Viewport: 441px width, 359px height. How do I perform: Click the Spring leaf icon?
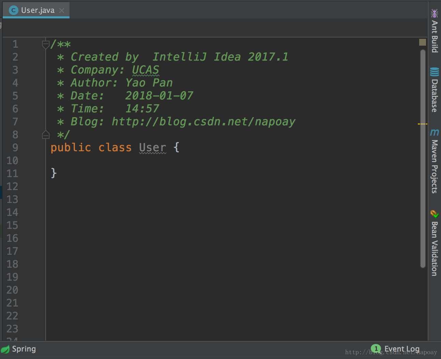pyautogui.click(x=5, y=349)
